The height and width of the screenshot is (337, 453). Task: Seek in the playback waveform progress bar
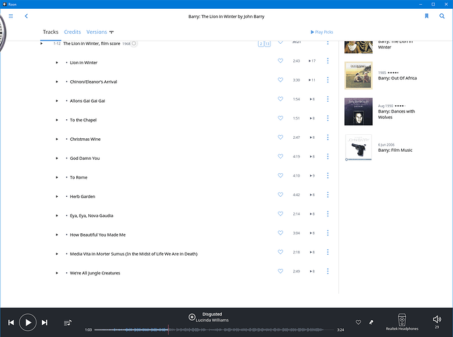pos(214,330)
